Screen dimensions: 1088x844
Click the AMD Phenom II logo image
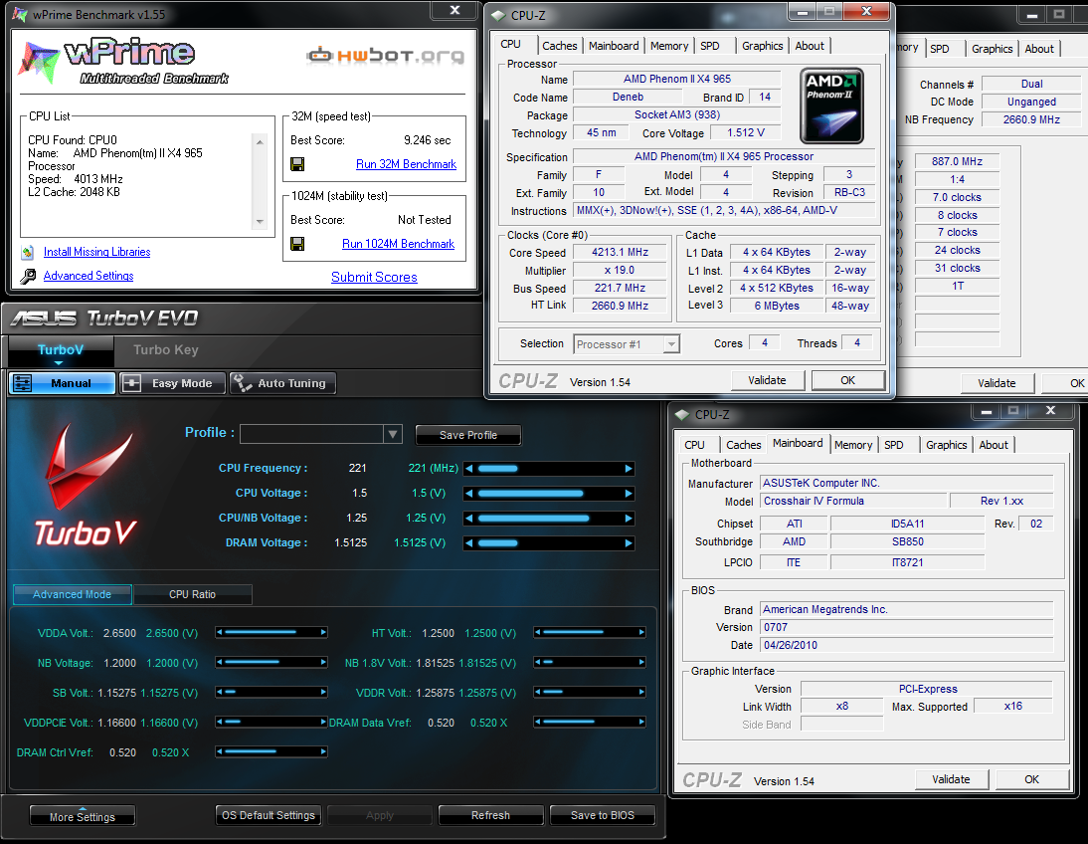(831, 105)
